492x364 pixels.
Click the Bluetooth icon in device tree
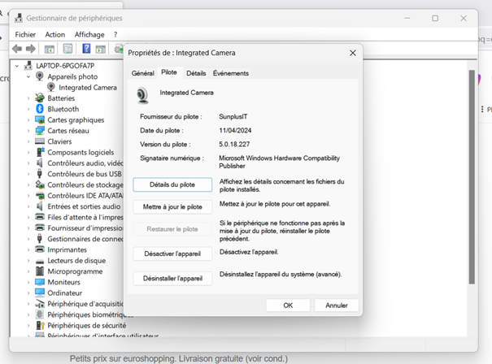point(39,109)
